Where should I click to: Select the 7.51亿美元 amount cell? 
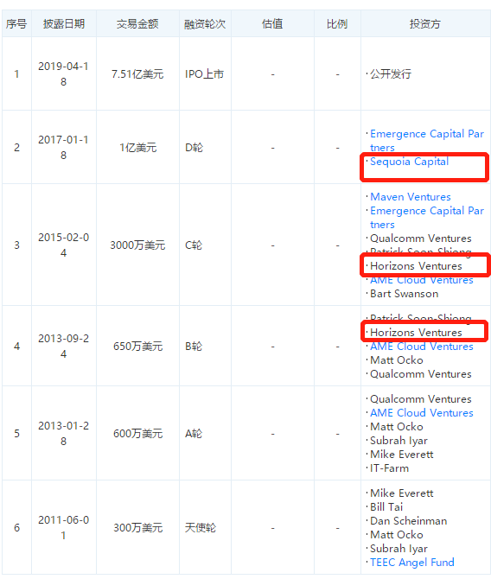(x=137, y=74)
